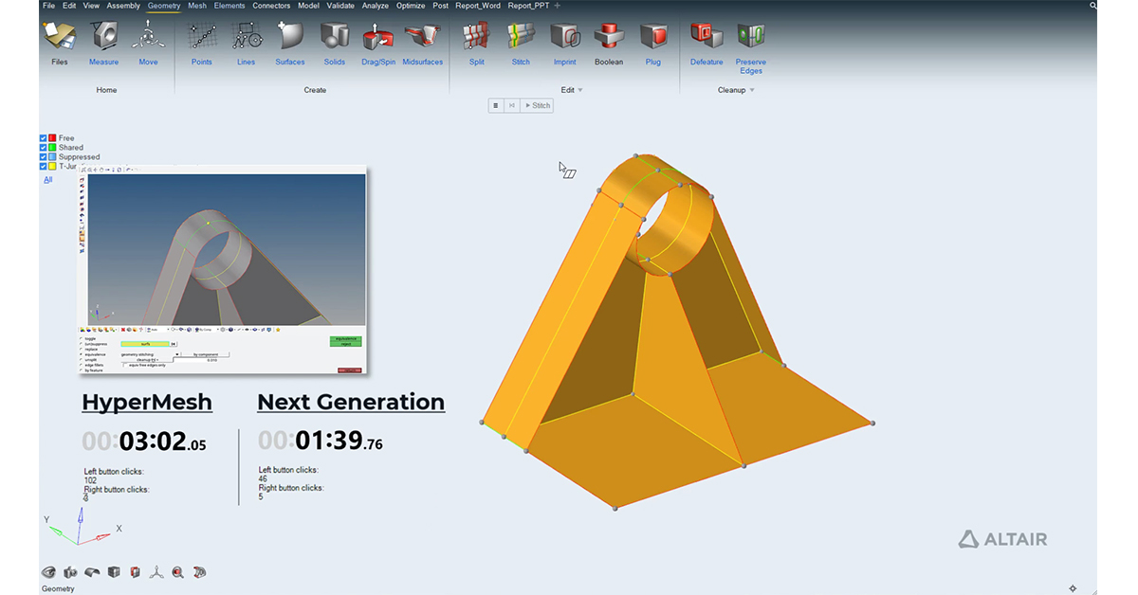The width and height of the screenshot is (1138, 595).
Task: Open the Surfaces tool
Action: (x=290, y=44)
